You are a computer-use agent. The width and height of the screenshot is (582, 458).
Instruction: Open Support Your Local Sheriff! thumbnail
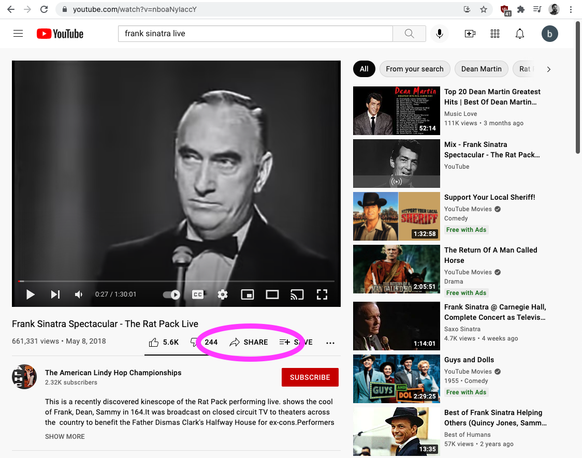tap(397, 216)
